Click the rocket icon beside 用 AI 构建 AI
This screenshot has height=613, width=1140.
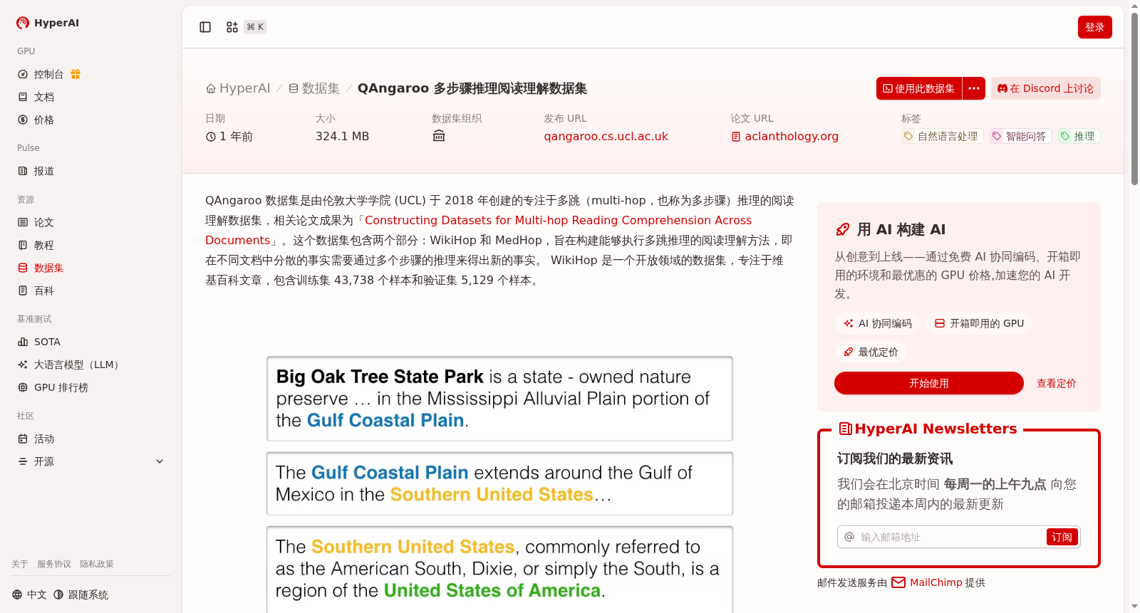(843, 229)
